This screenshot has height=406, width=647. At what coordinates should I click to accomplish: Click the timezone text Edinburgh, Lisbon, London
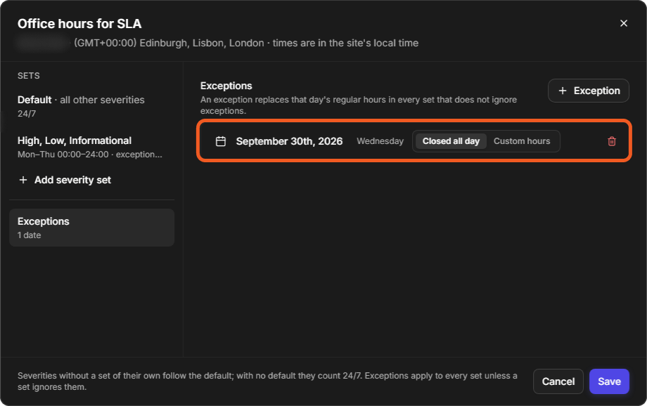[x=202, y=43]
